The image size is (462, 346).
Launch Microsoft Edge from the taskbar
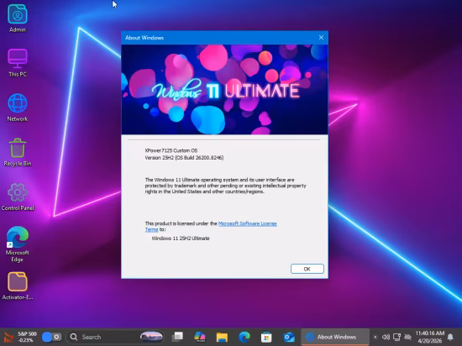244,337
